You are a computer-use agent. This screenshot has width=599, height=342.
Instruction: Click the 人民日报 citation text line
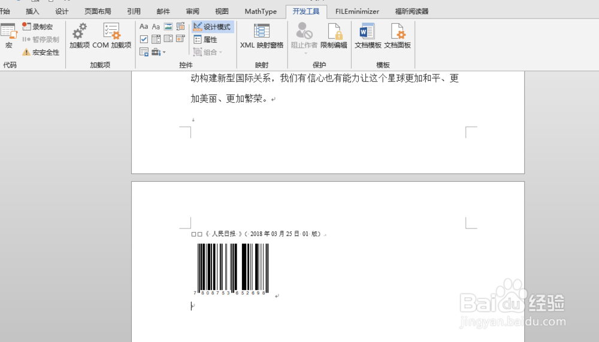click(259, 234)
